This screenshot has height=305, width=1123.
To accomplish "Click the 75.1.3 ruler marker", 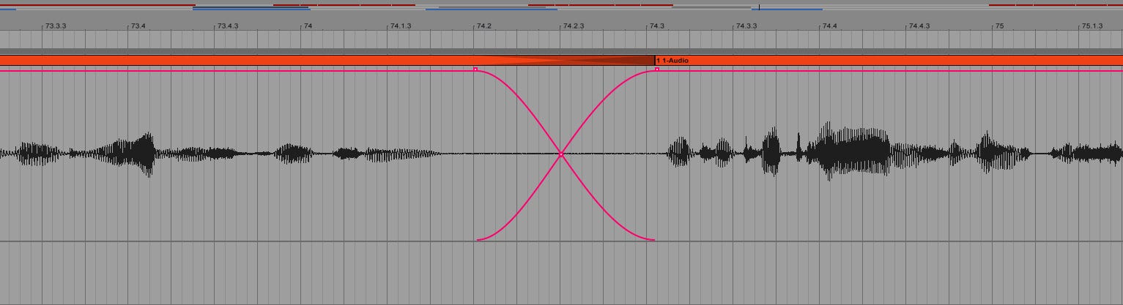I will 1092,26.
